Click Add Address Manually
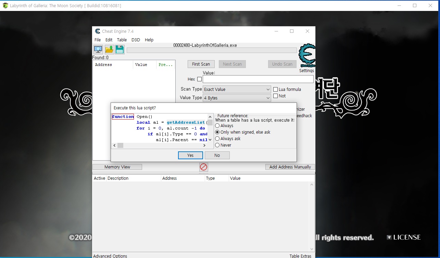The height and width of the screenshot is (258, 440). 290,167
